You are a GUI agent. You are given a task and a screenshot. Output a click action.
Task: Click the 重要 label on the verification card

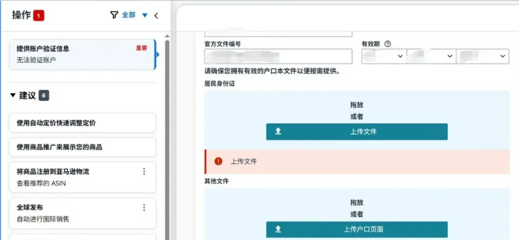pyautogui.click(x=141, y=48)
